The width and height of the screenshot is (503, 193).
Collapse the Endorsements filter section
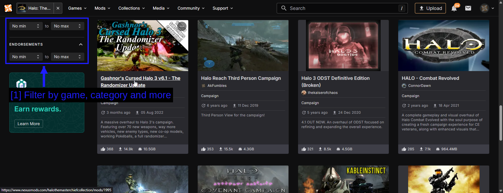81,44
